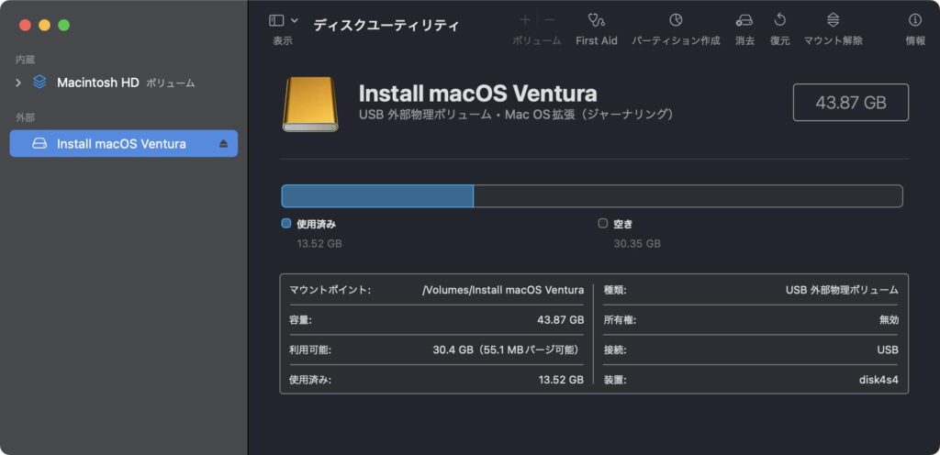Click the yellow external drive icon
The height and width of the screenshot is (455, 940).
pyautogui.click(x=310, y=104)
